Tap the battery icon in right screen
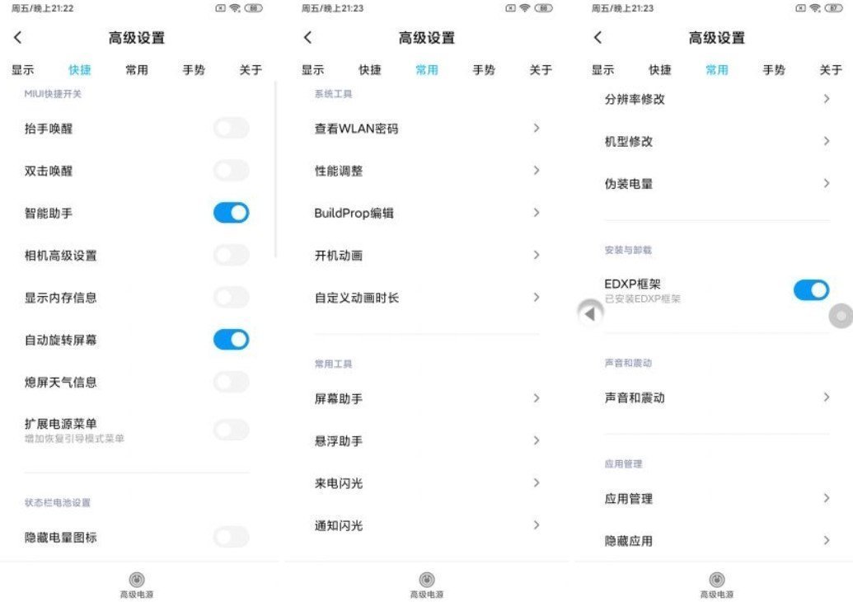853x602 pixels. [833, 8]
